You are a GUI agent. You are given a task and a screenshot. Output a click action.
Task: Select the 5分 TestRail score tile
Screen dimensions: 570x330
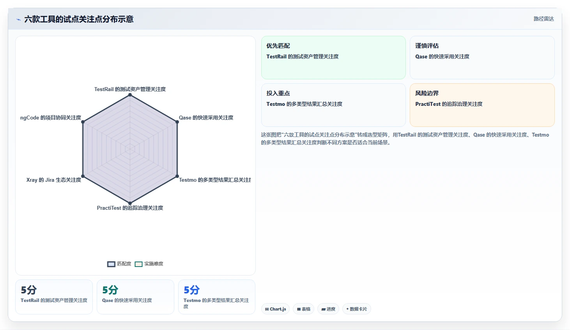[x=54, y=297]
